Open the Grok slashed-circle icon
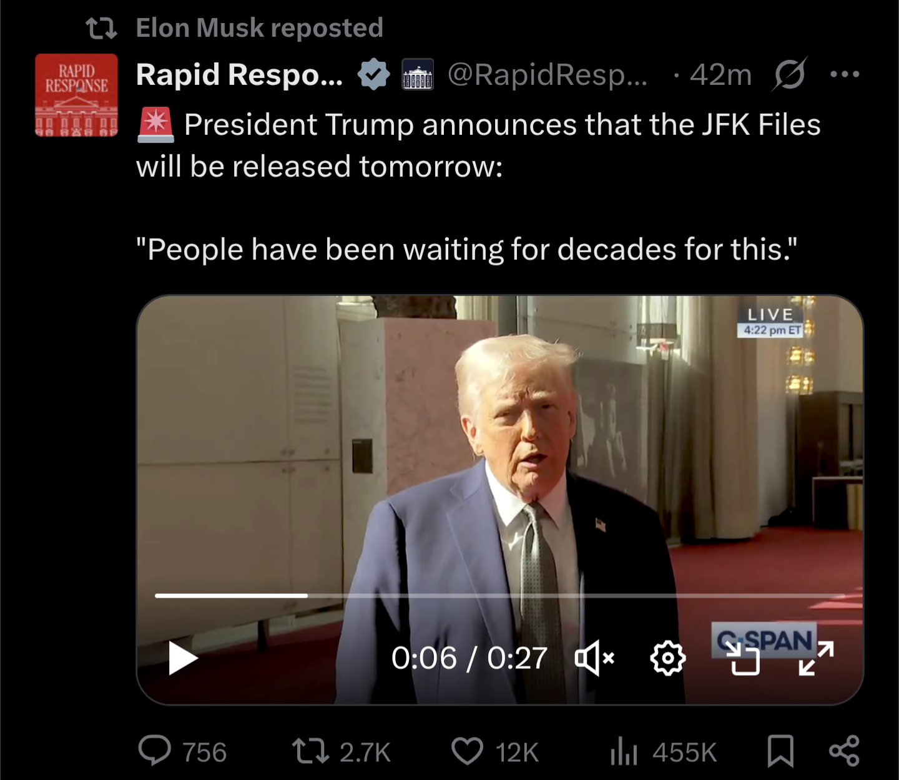This screenshot has height=780, width=899. click(x=790, y=74)
